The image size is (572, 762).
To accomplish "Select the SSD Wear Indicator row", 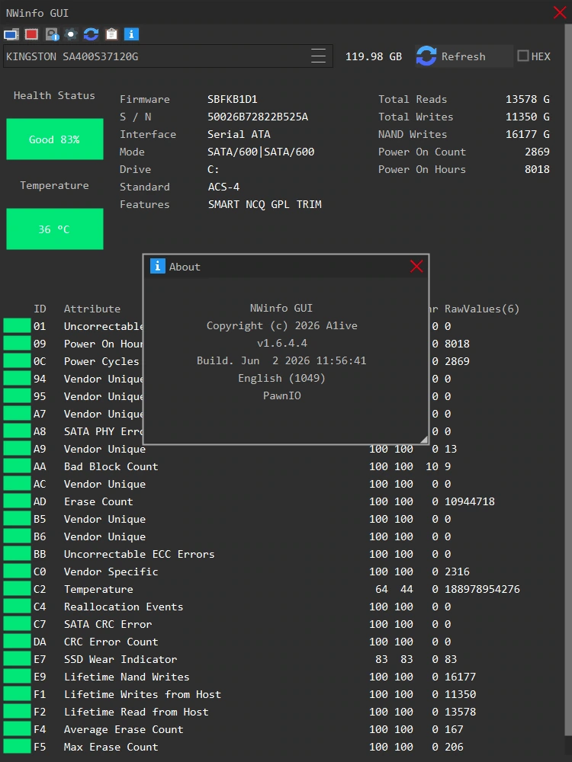I will 282,659.
